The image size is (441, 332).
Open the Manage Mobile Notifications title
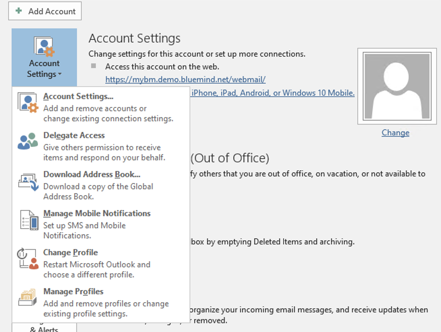click(97, 213)
